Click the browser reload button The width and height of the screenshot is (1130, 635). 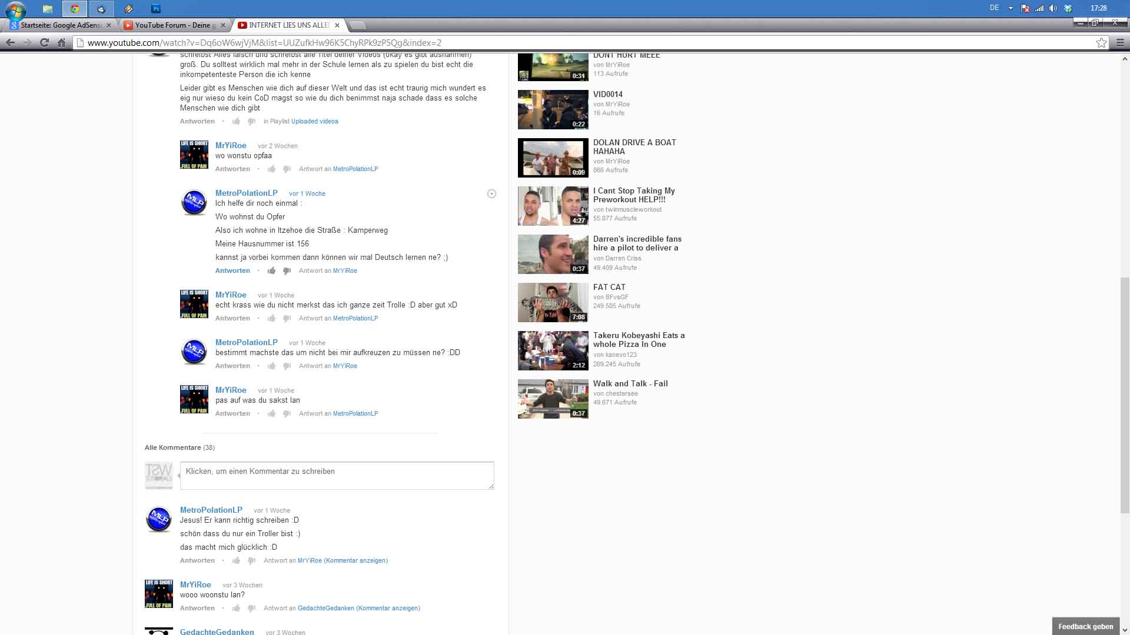pos(44,42)
